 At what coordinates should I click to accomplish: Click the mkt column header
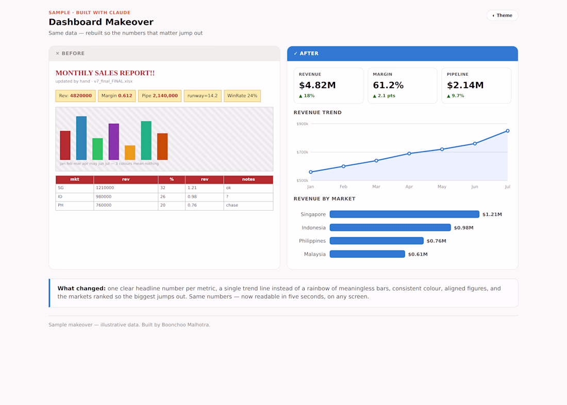75,180
